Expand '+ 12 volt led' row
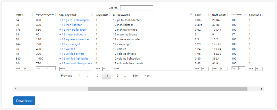The width and height of the screenshot is (277, 110). click(67, 49)
